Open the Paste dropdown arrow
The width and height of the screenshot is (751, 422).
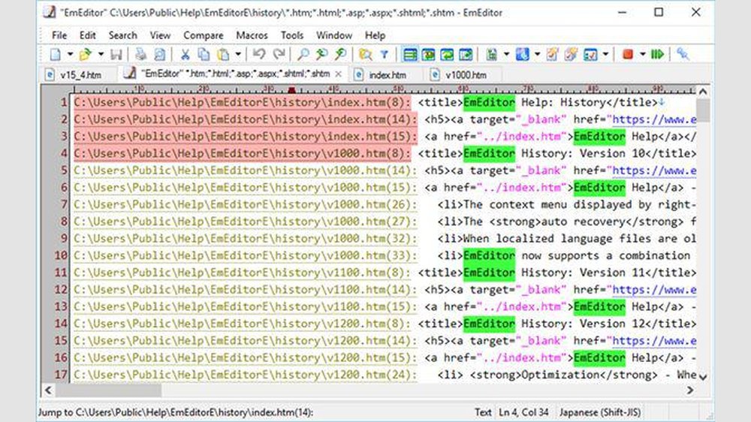click(x=237, y=55)
